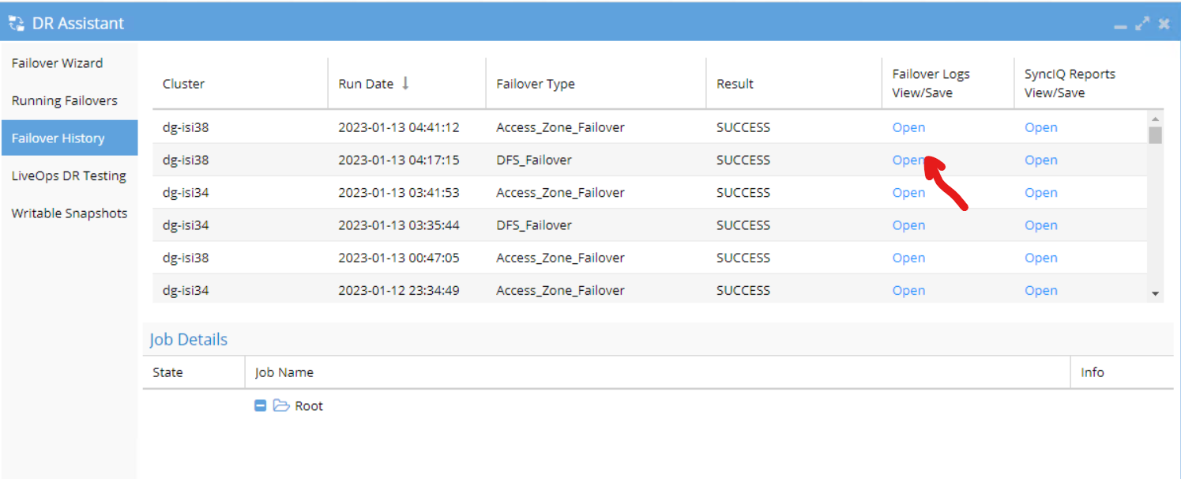Screen dimensions: 1181x479
Task: Click Access_Zone_Failover in the 04:41:12 row
Action: coord(560,127)
